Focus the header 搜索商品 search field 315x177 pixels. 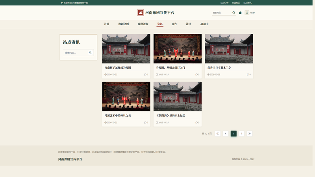tap(222, 13)
